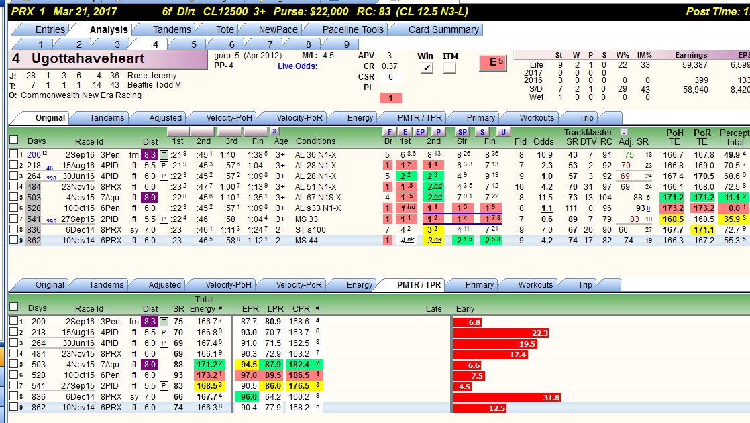Select horse number 7 tab
The width and height of the screenshot is (750, 423).
pos(270,44)
